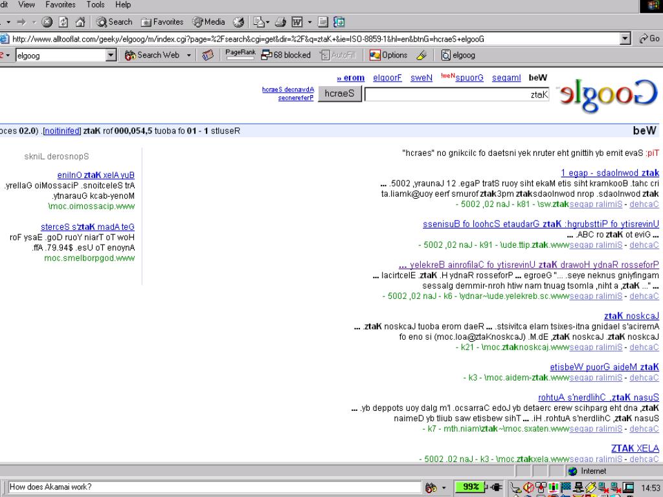Open the "sterceS s'ztaK madA teG" sponsored link
The width and height of the screenshot is (663, 497).
87,227
